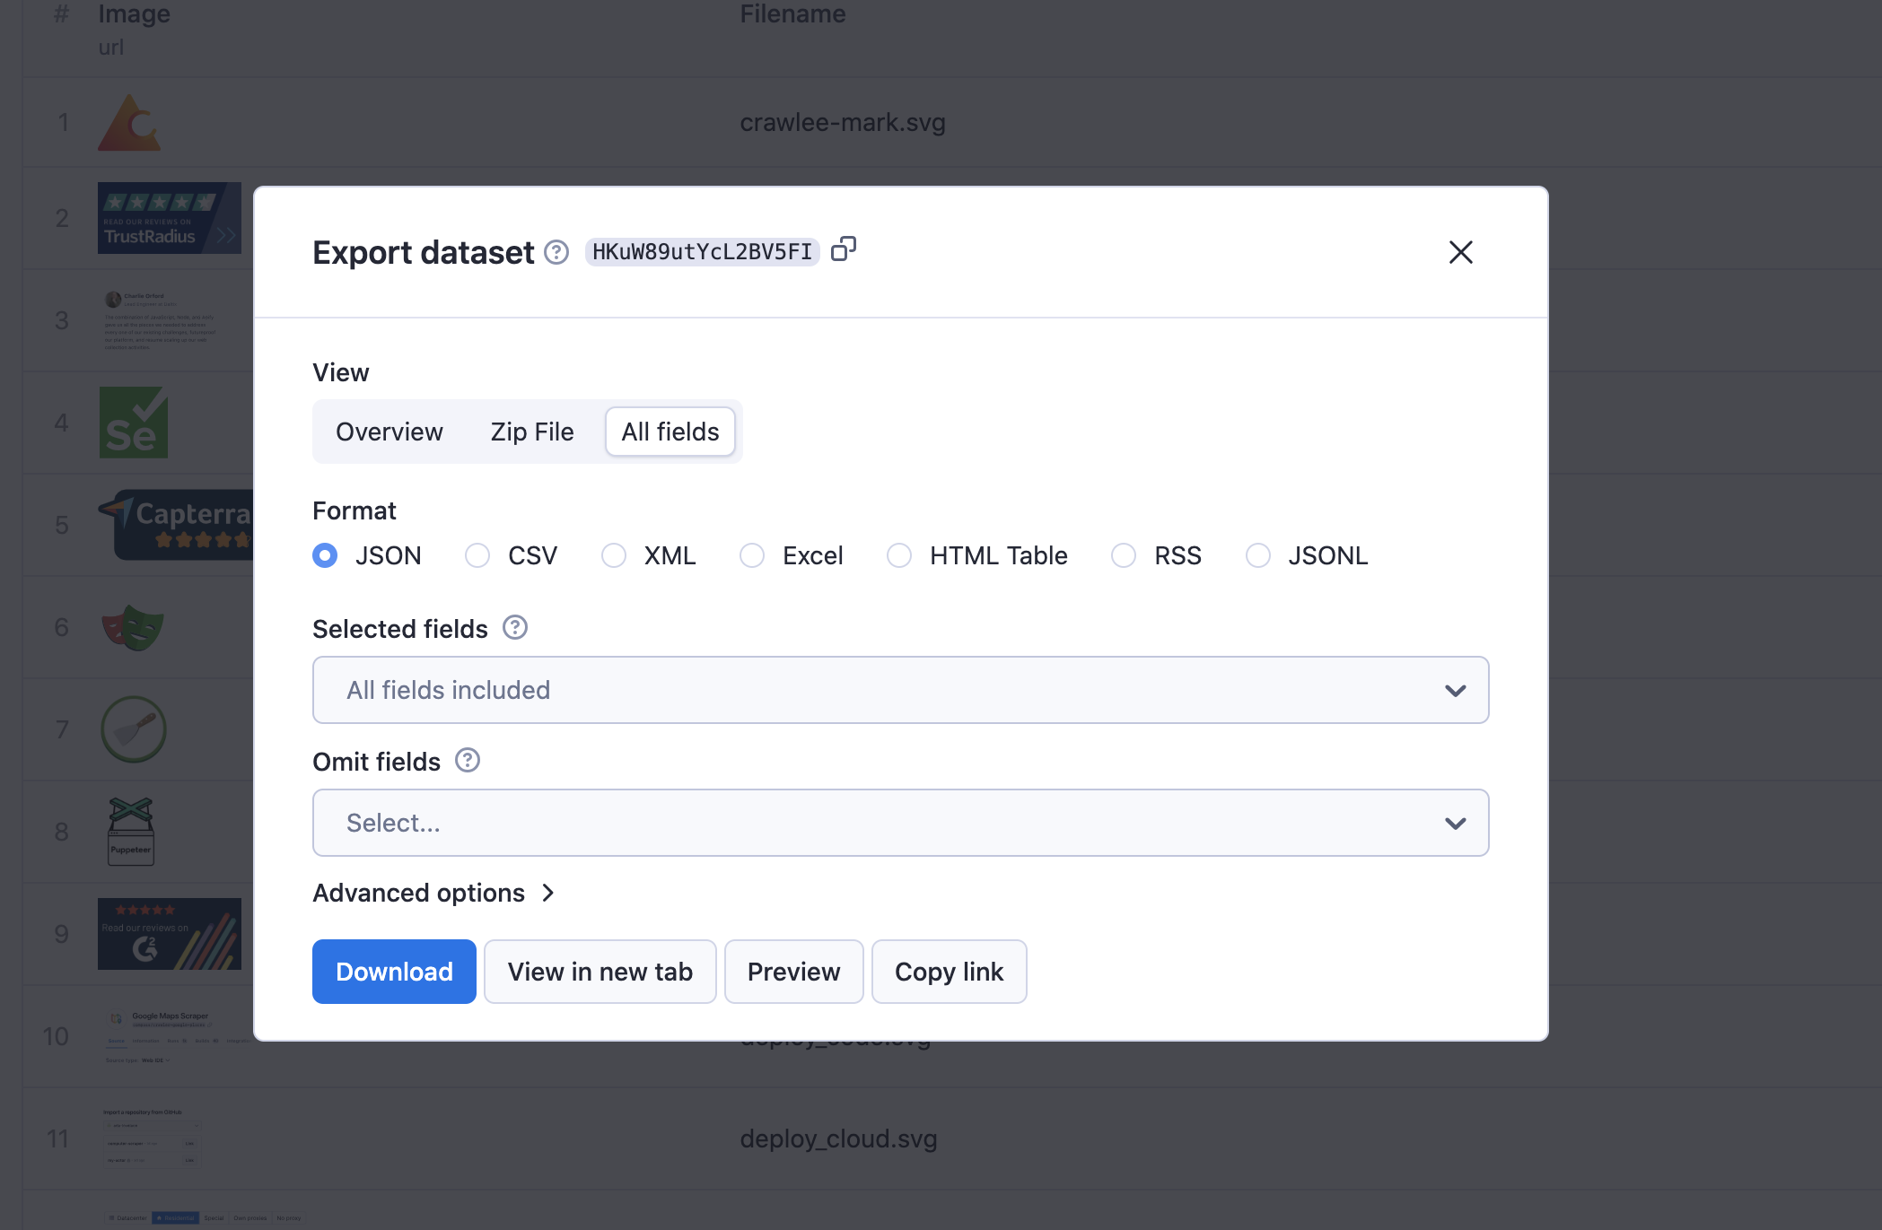1882x1230 pixels.
Task: Download the dataset export
Action: (393, 972)
